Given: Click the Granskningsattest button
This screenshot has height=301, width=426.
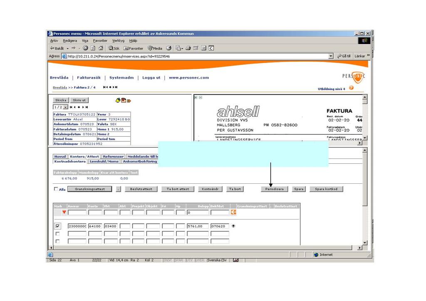Looking at the screenshot, I should [x=90, y=189].
